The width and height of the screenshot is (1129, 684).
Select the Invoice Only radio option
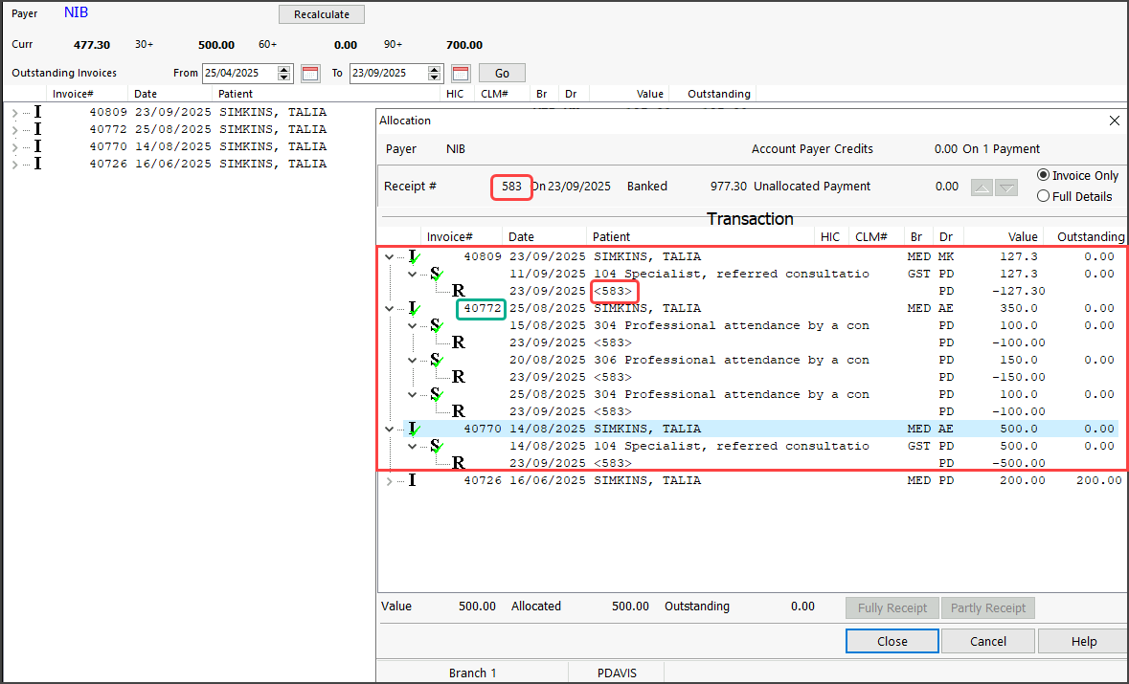(1043, 176)
